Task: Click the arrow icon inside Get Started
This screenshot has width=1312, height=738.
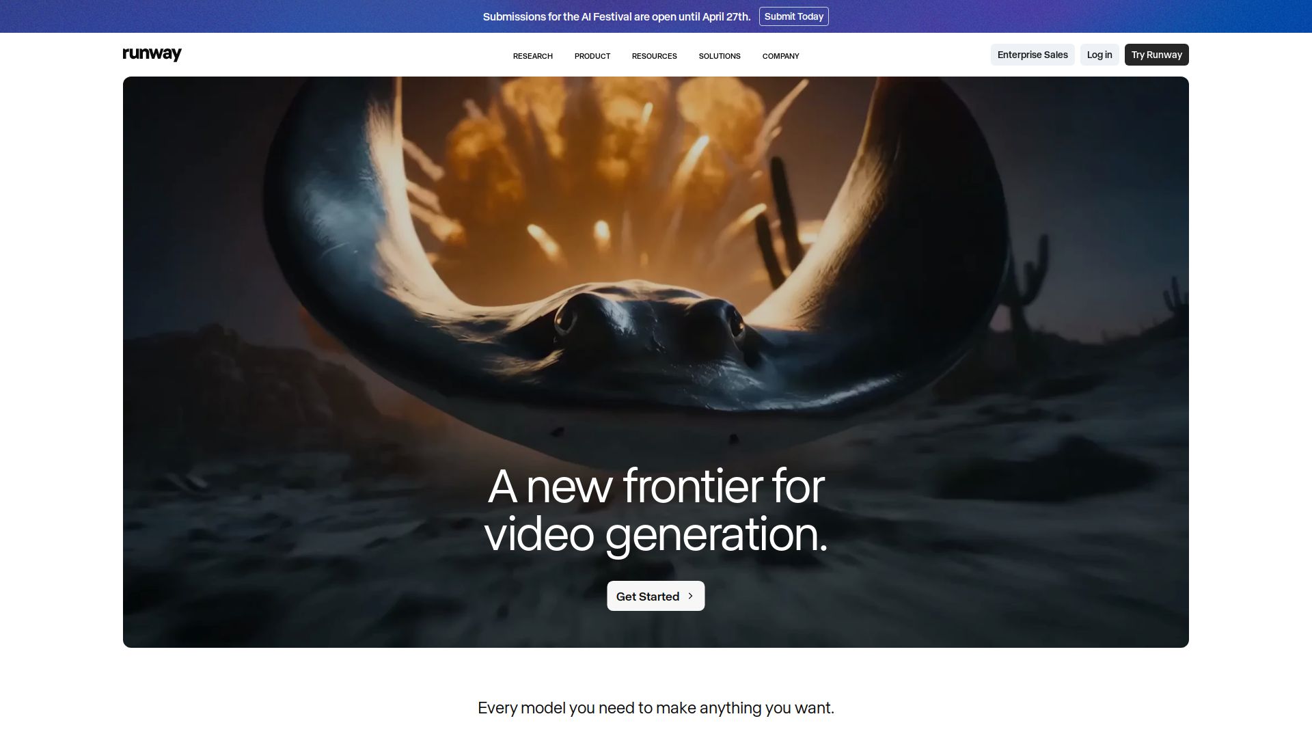Action: coord(690,596)
